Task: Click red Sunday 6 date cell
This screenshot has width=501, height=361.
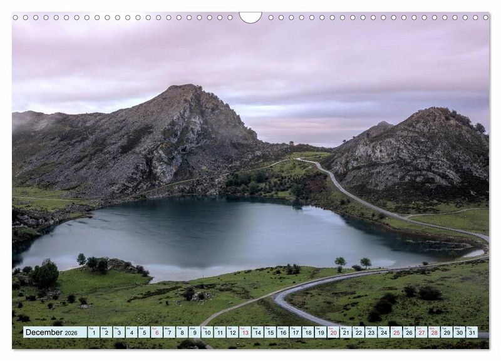Action: [x=157, y=332]
